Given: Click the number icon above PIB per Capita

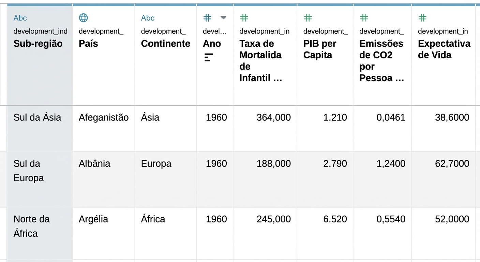Looking at the screenshot, I should pyautogui.click(x=308, y=18).
